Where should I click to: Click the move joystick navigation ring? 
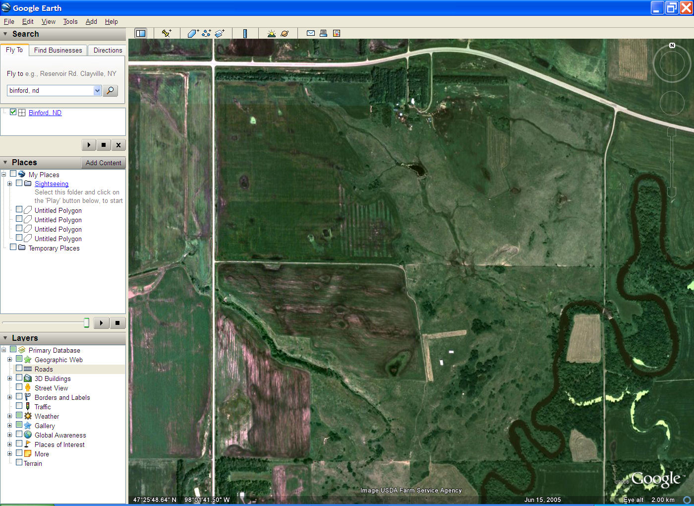point(672,103)
